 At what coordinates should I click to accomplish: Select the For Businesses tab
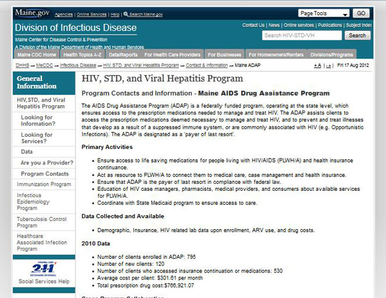click(x=225, y=55)
